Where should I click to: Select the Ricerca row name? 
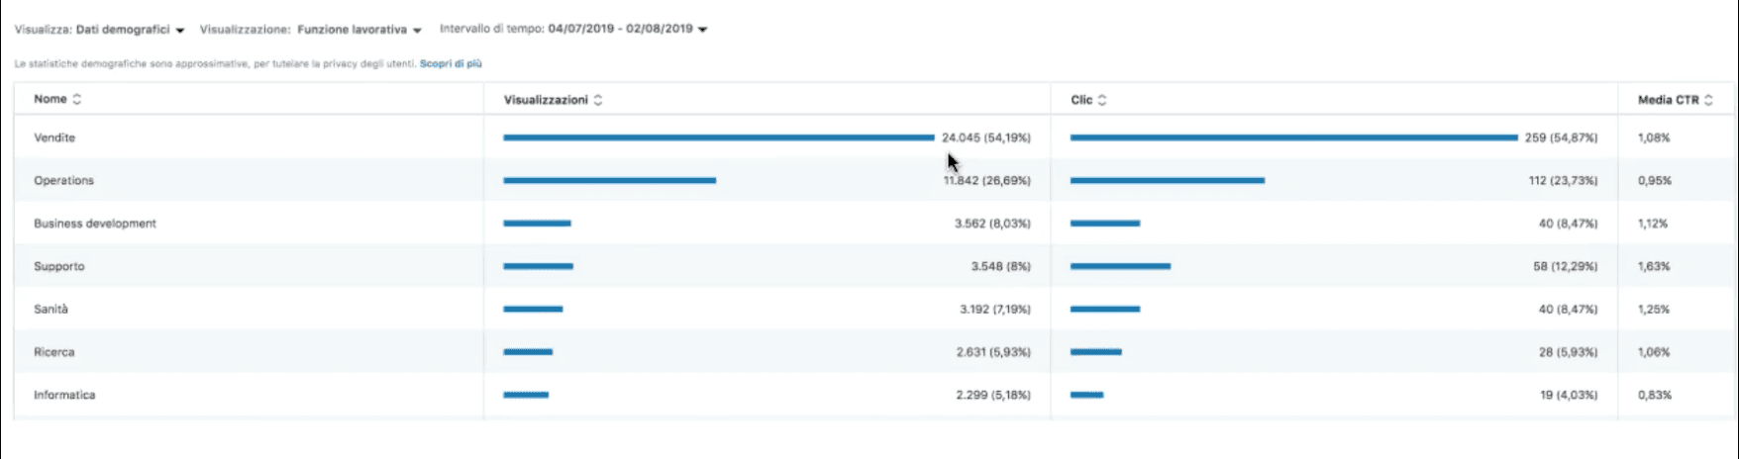tap(54, 352)
